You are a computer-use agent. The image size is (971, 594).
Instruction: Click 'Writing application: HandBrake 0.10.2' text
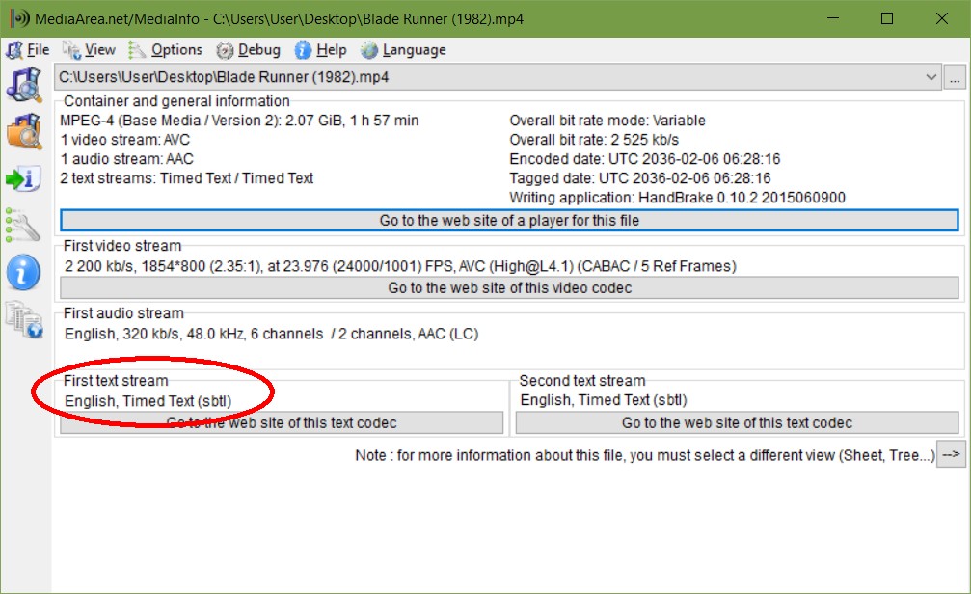677,198
